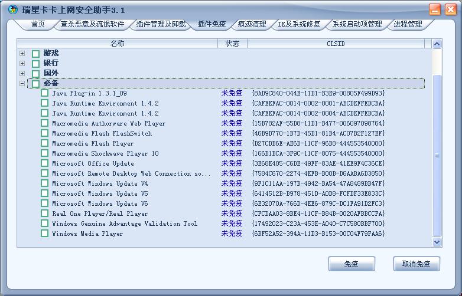Click the scroll up arrow
This screenshot has width=462, height=296.
point(437,44)
